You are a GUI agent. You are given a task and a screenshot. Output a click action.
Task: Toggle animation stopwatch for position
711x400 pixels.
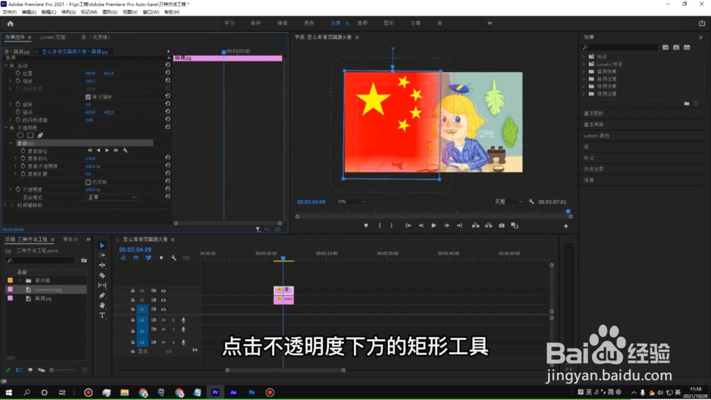coord(18,73)
